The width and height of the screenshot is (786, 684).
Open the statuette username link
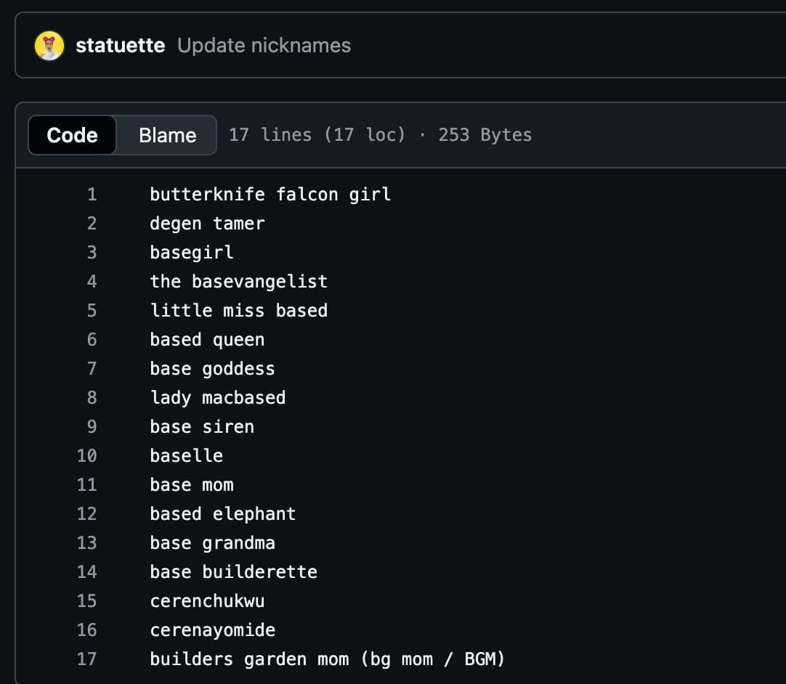121,45
